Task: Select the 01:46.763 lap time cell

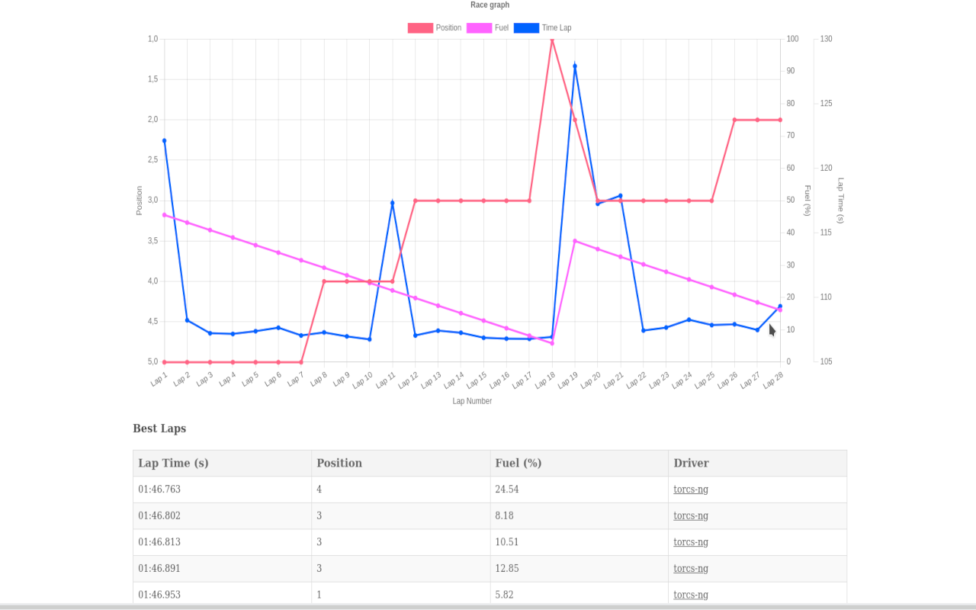Action: tap(223, 490)
